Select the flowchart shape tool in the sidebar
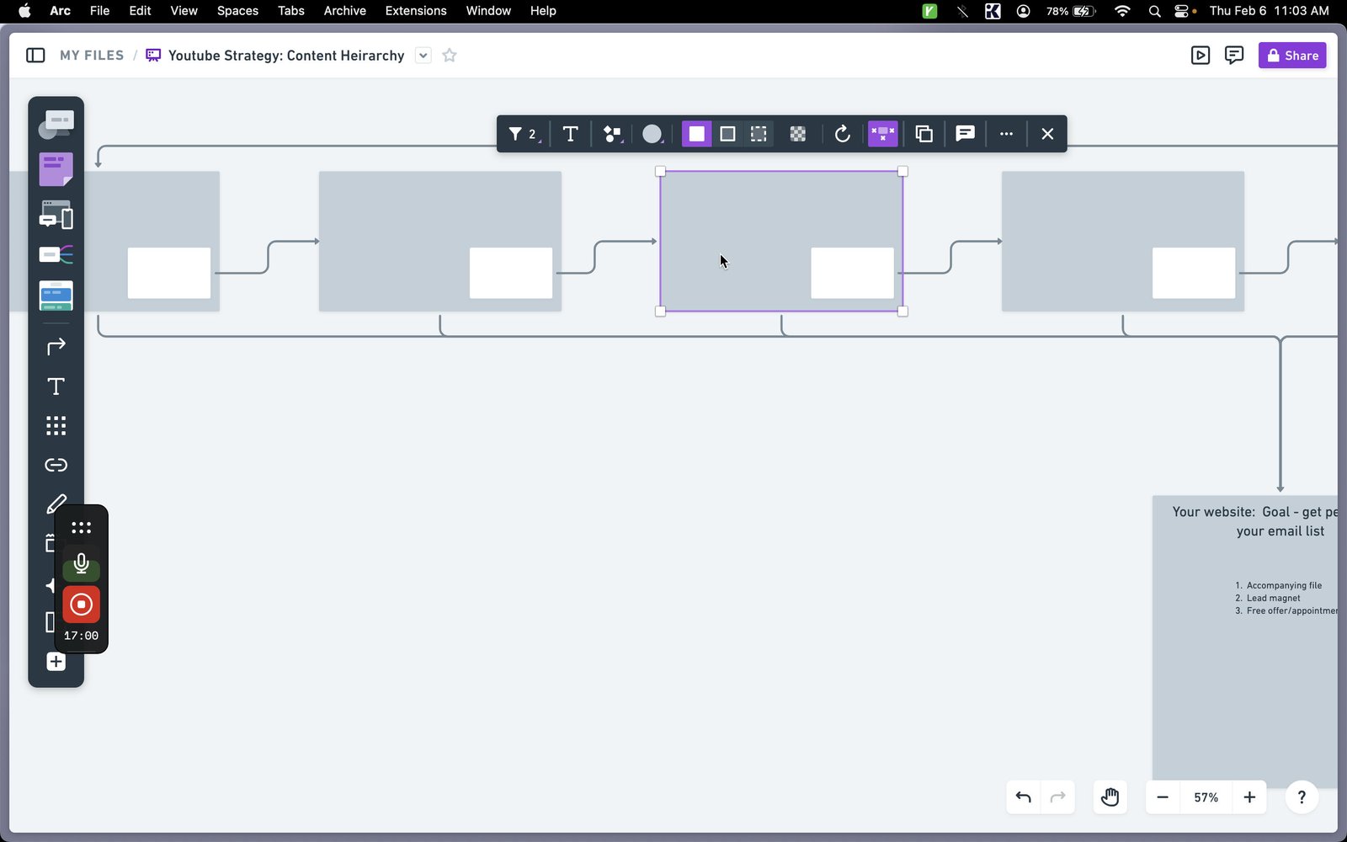1347x842 pixels. click(56, 124)
